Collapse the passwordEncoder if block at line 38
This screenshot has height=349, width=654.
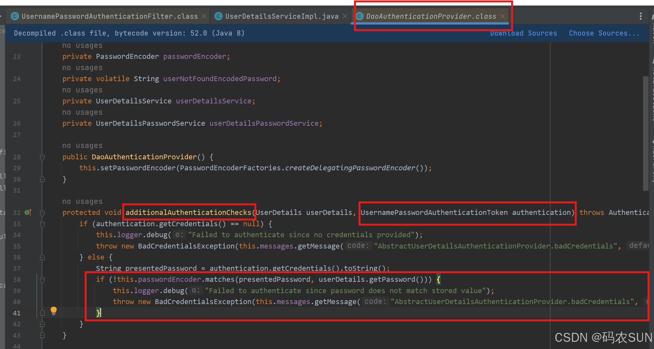(42, 280)
